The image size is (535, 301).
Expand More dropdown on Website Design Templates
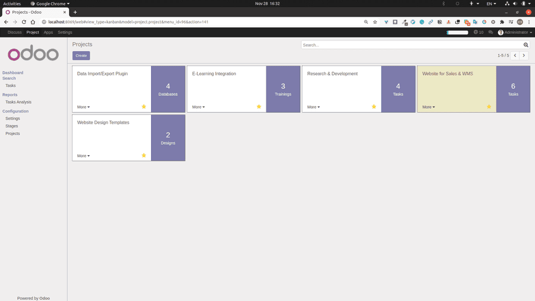click(x=83, y=156)
